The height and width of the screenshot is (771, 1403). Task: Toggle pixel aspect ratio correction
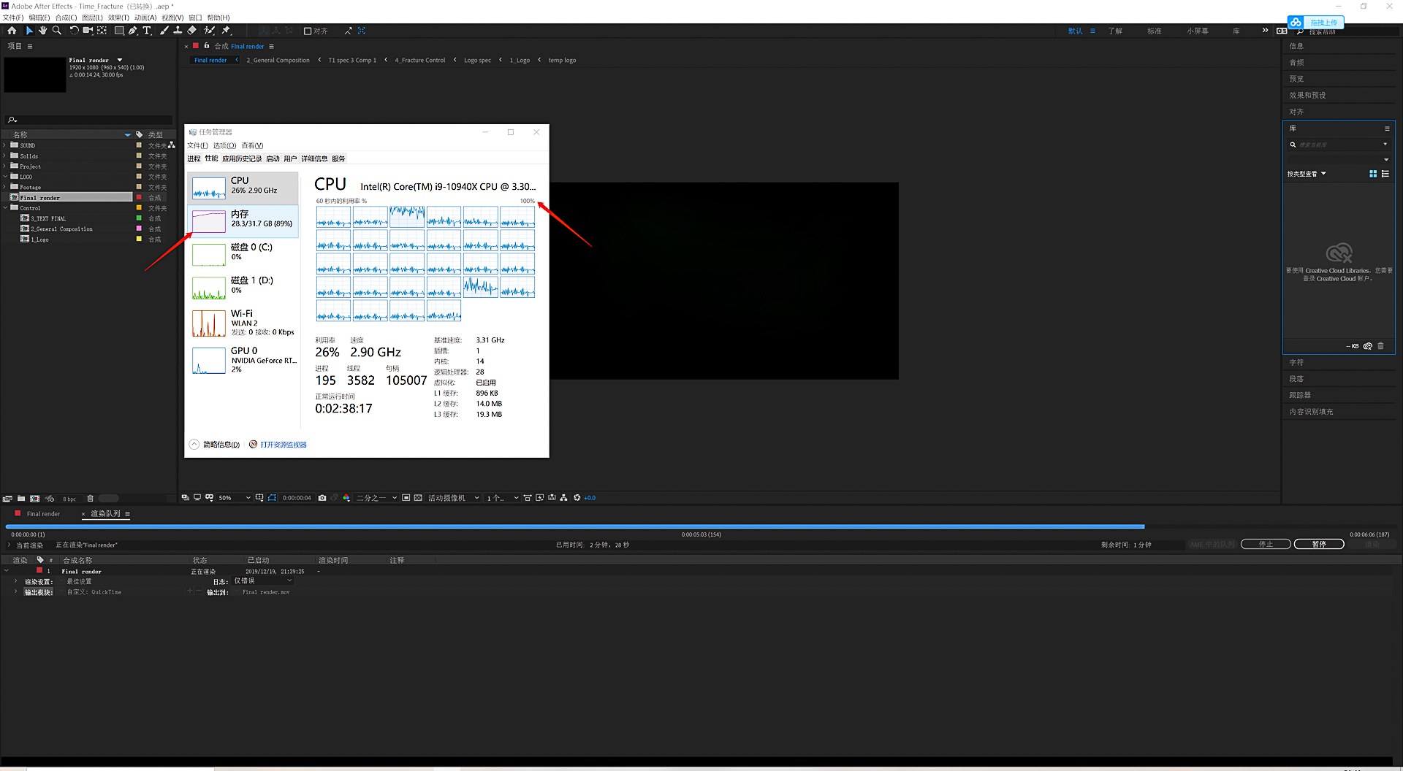(528, 498)
